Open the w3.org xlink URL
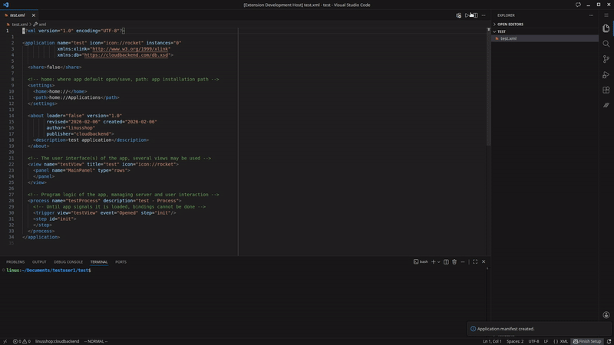Image resolution: width=614 pixels, height=345 pixels. tap(130, 49)
